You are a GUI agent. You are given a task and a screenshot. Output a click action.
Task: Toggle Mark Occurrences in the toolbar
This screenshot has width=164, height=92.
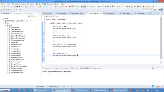(85, 6)
